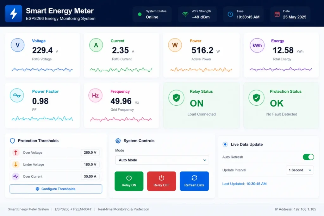This screenshot has height=216, width=324.
Task: Click the Protection Thresholds shield icon
Action: point(12,141)
